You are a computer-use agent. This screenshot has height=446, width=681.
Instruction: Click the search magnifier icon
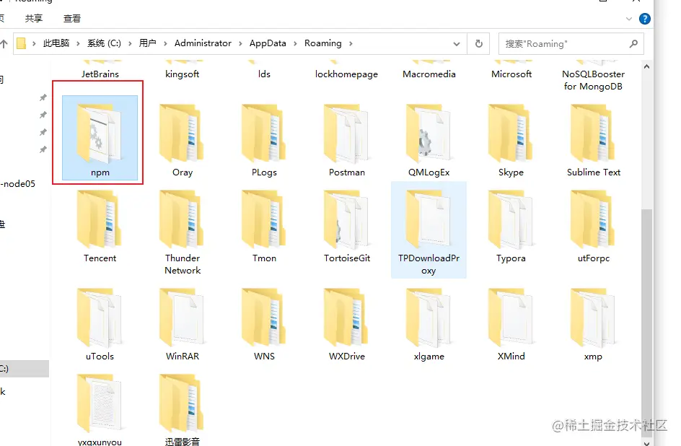[633, 43]
